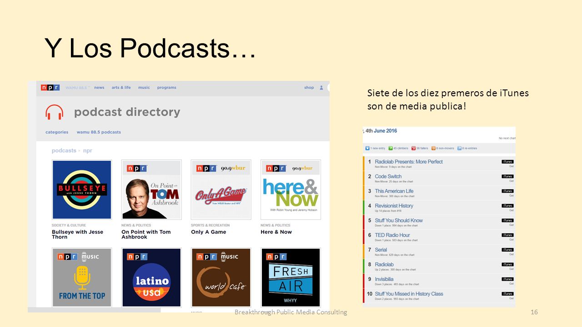This screenshot has width=582, height=327.
Task: Click the red fallers arrow icon
Action: (413, 148)
